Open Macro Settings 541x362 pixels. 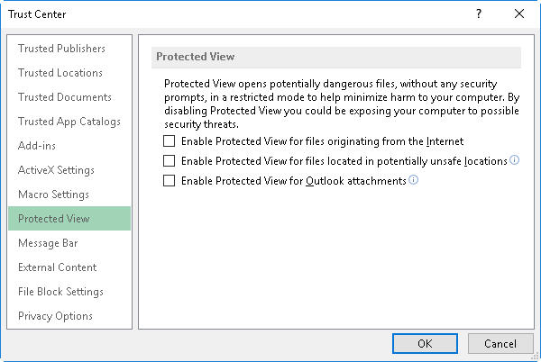coord(53,195)
